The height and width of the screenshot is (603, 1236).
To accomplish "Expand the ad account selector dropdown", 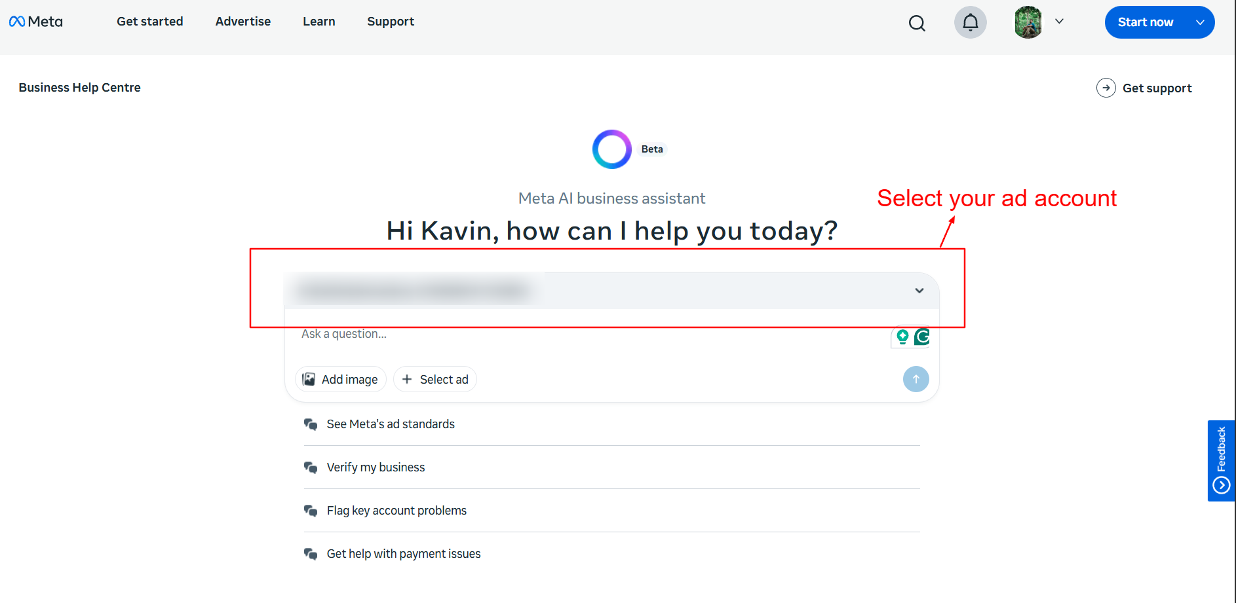I will [x=919, y=291].
